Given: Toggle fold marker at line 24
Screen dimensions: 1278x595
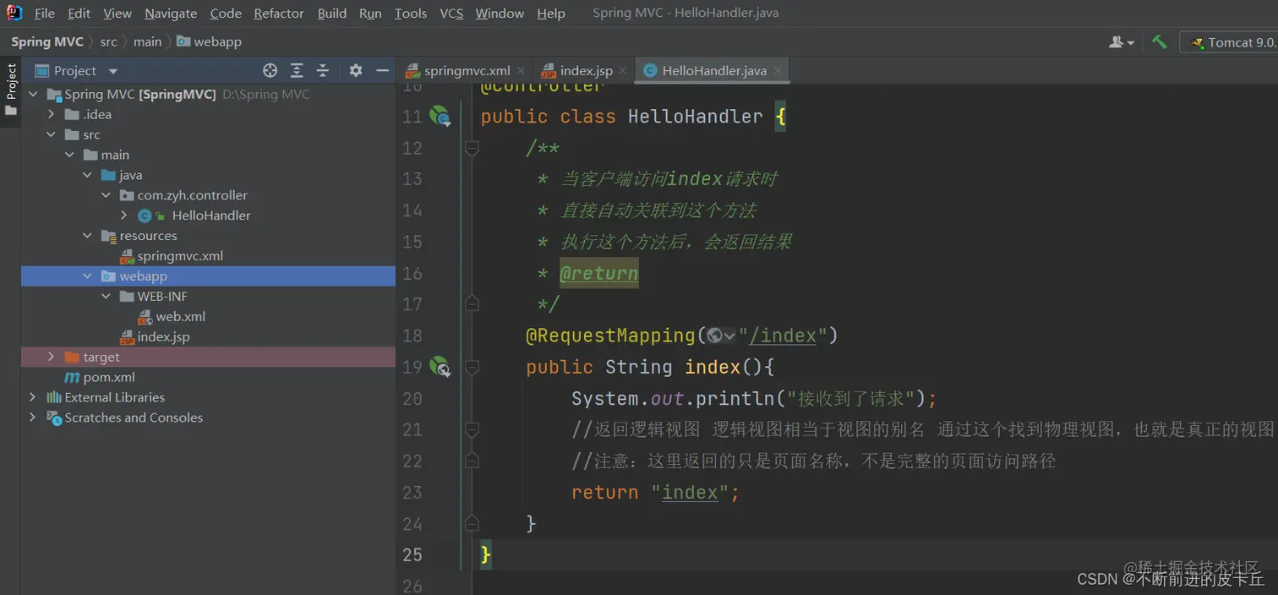Looking at the screenshot, I should pyautogui.click(x=472, y=523).
